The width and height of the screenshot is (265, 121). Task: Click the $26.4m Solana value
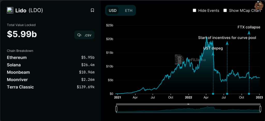click(x=88, y=65)
